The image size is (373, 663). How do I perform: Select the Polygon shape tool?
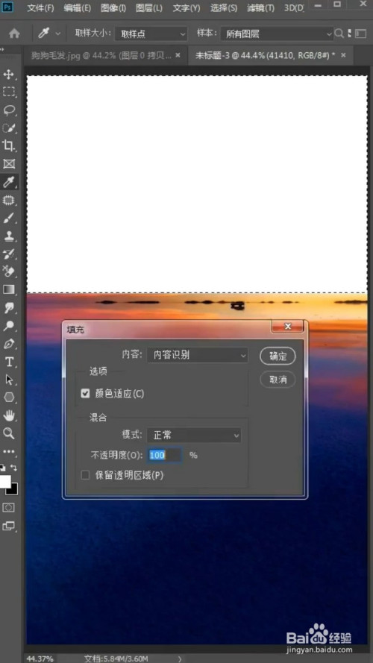[x=8, y=398]
